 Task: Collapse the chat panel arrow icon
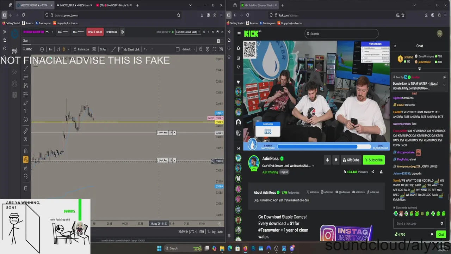395,46
